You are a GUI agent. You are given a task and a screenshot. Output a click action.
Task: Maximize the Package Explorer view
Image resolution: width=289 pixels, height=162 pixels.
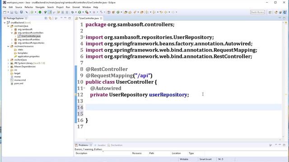point(70,18)
